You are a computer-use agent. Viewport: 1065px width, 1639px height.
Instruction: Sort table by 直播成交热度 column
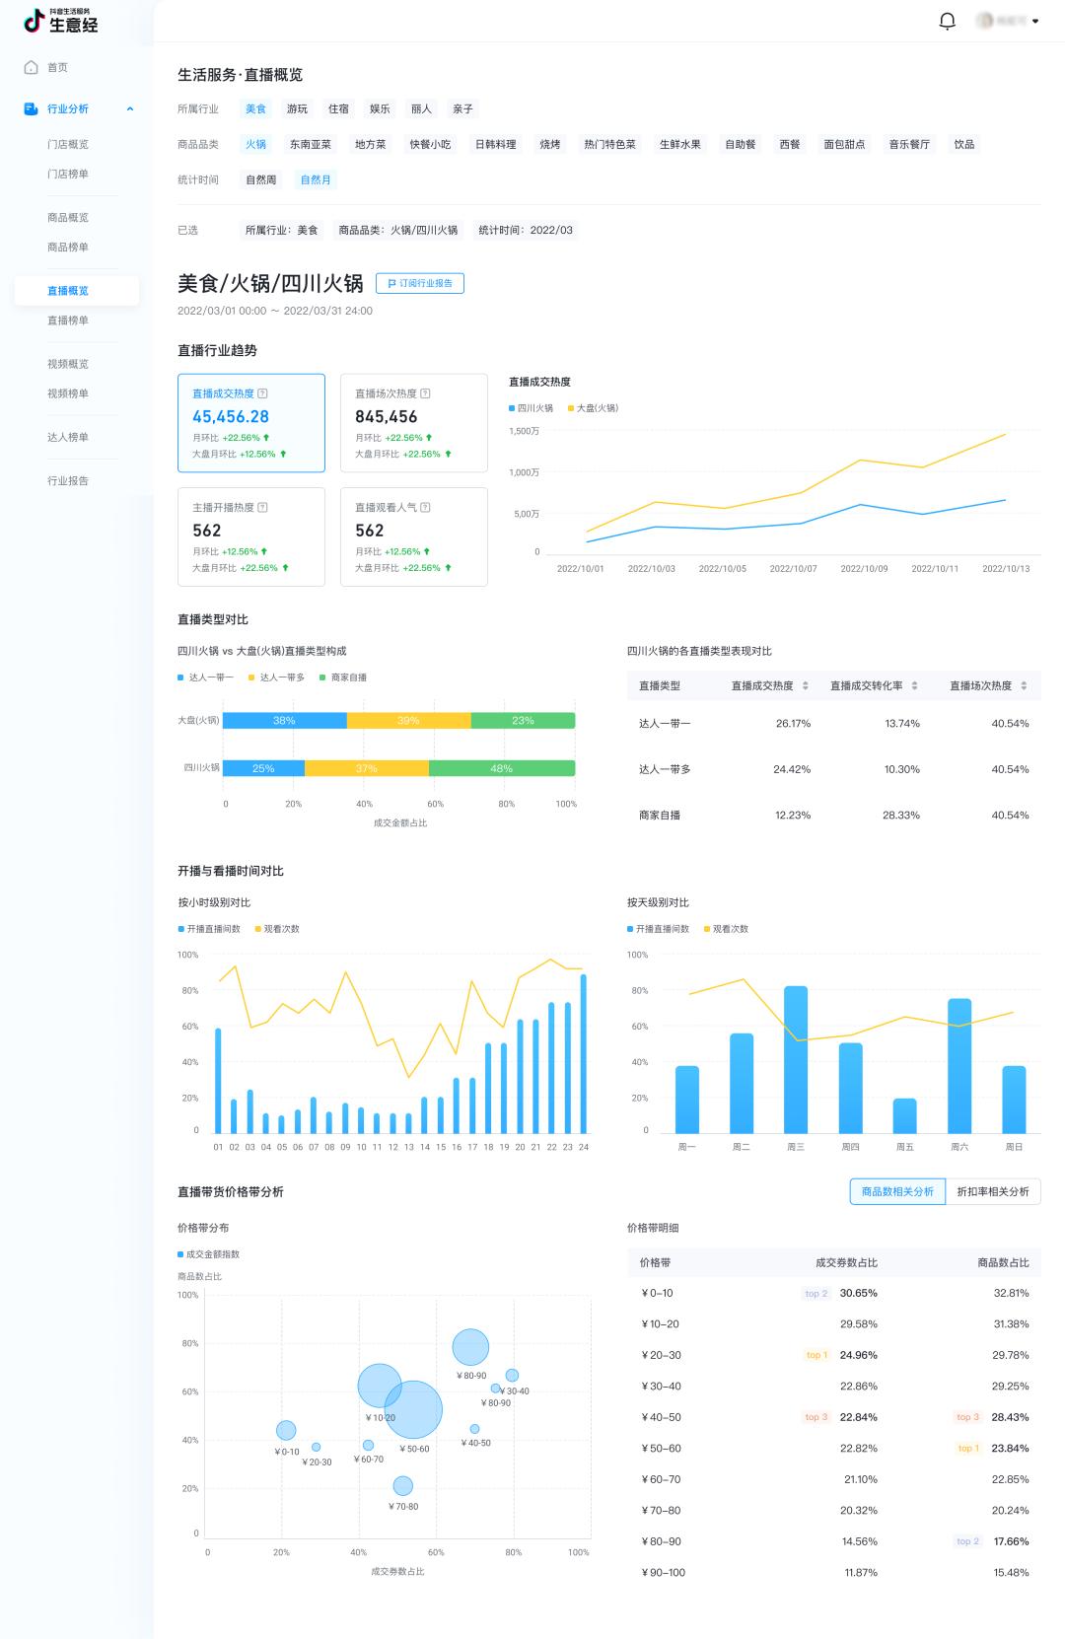tap(805, 685)
